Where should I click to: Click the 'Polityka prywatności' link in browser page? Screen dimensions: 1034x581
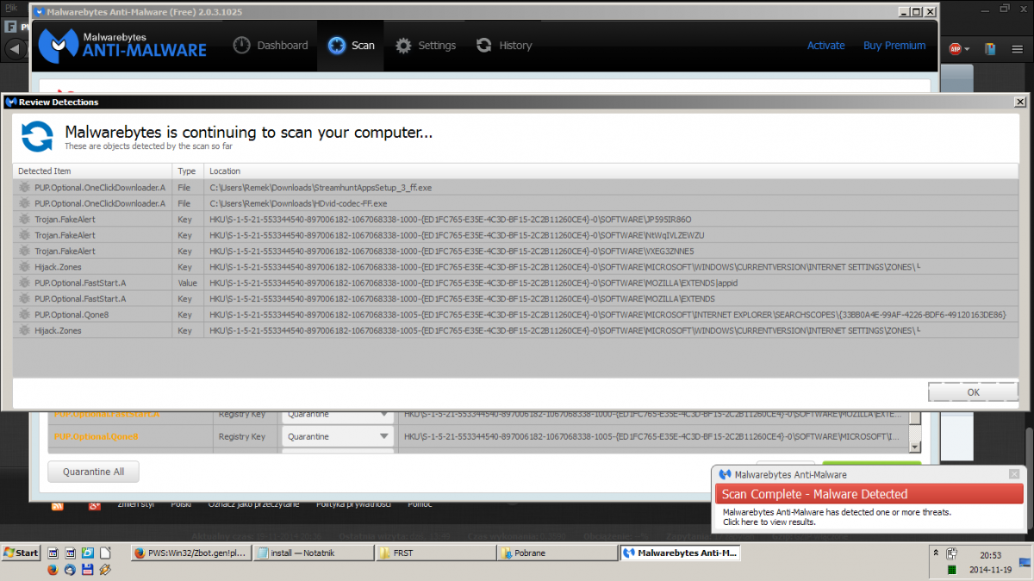tap(353, 504)
